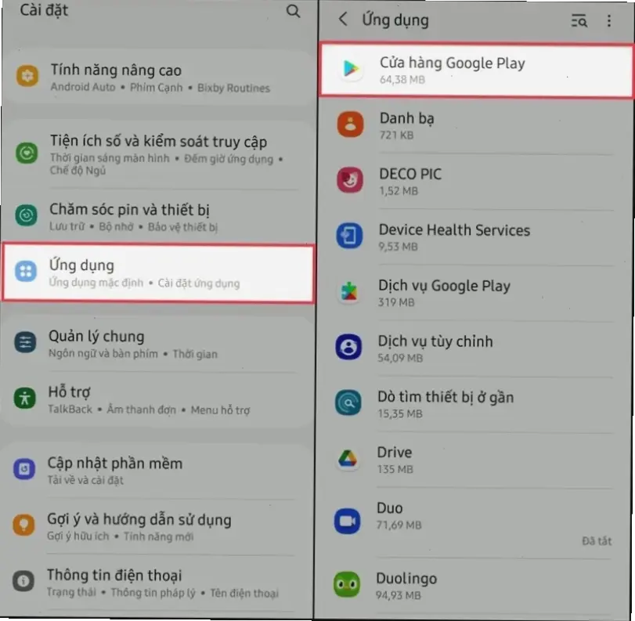Open the Drive app entry
The image size is (635, 621).
(473, 460)
